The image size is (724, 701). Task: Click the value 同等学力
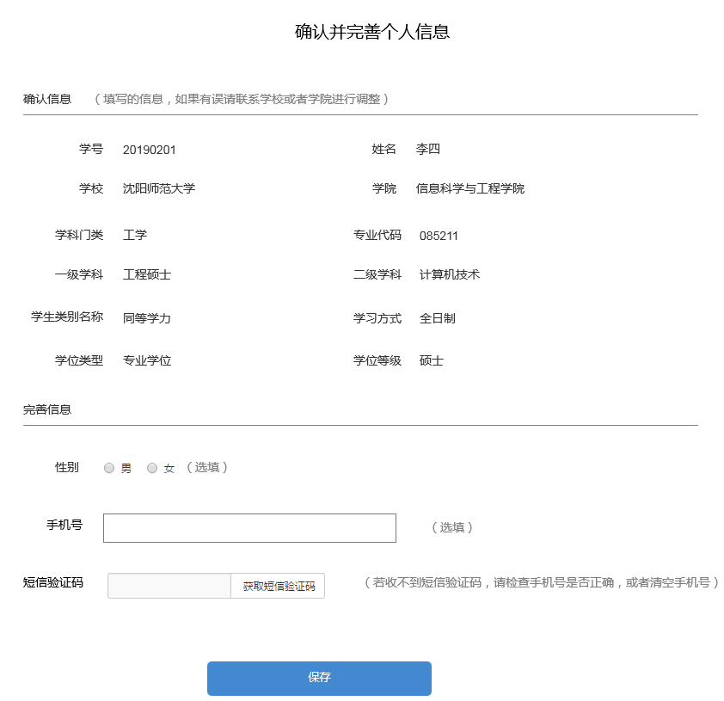coord(147,318)
